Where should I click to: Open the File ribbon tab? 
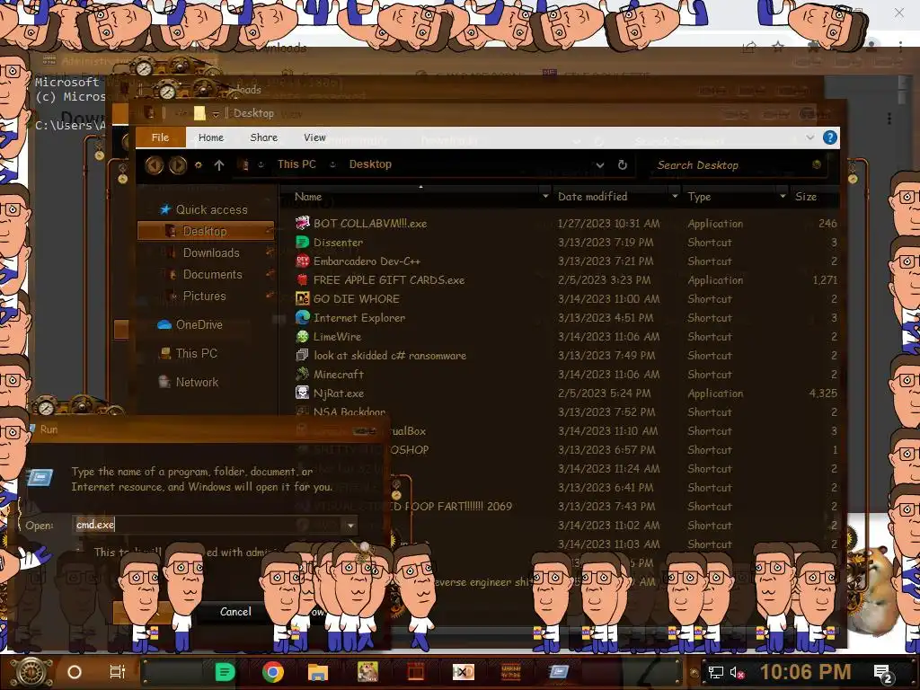pos(160,137)
